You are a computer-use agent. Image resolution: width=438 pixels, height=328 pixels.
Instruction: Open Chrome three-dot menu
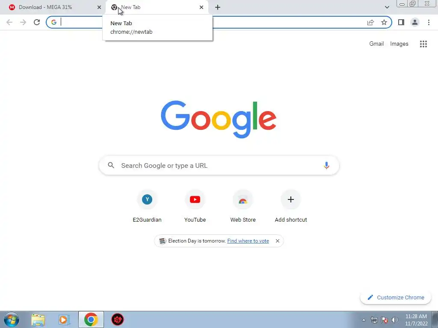coord(429,22)
